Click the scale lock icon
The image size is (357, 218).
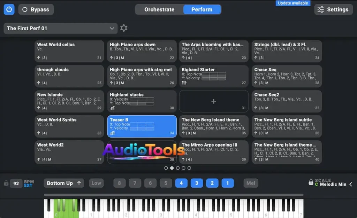coord(311,182)
